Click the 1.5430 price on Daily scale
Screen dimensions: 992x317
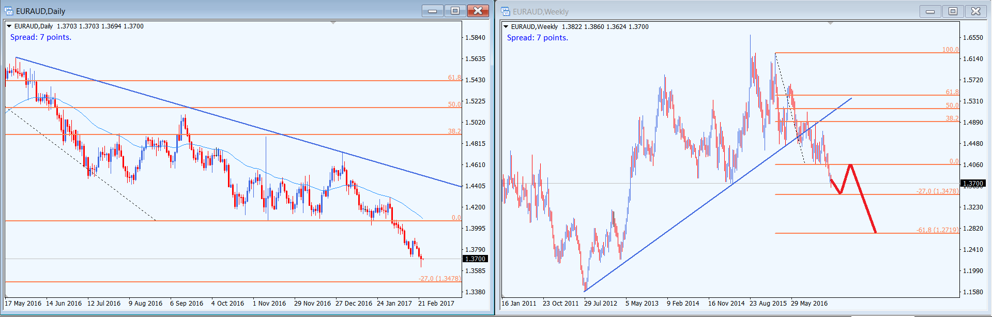click(475, 80)
